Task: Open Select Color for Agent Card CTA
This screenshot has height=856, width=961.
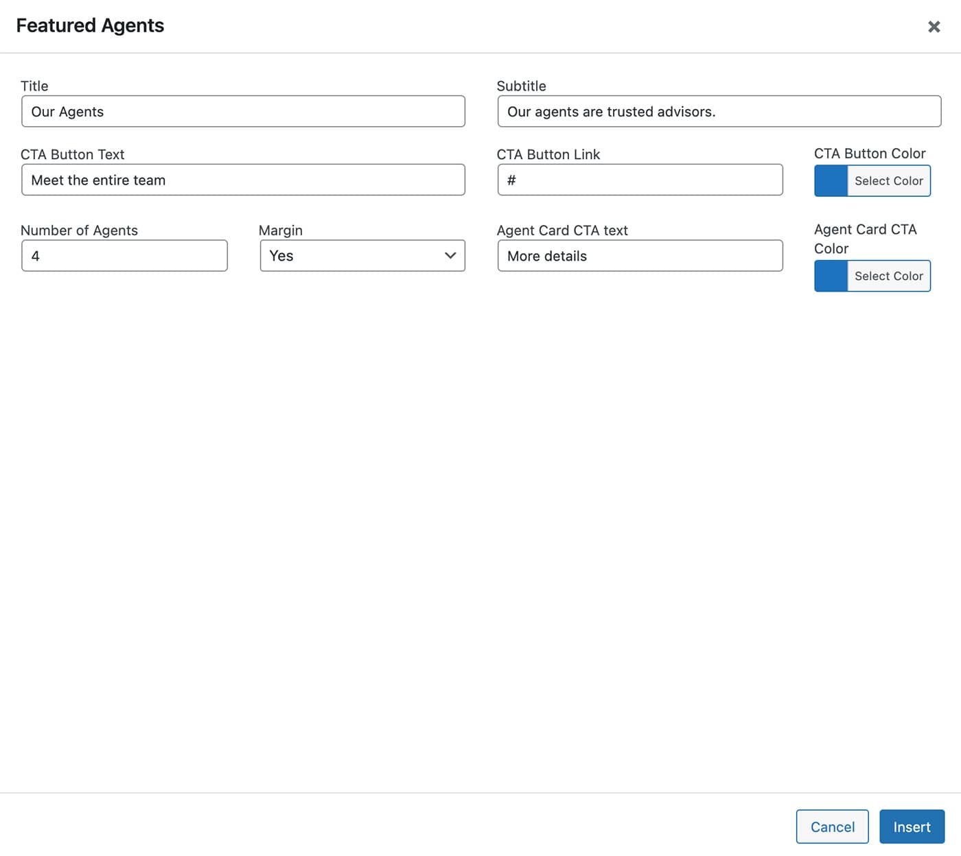Action: (888, 276)
